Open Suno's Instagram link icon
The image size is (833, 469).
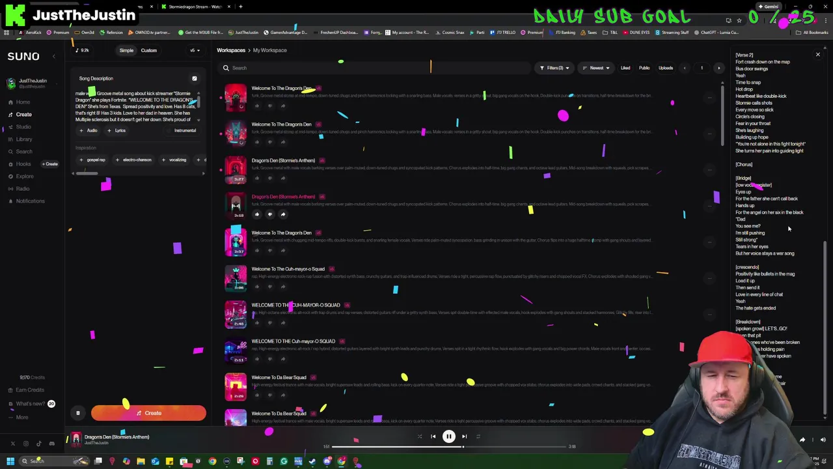pyautogui.click(x=26, y=444)
